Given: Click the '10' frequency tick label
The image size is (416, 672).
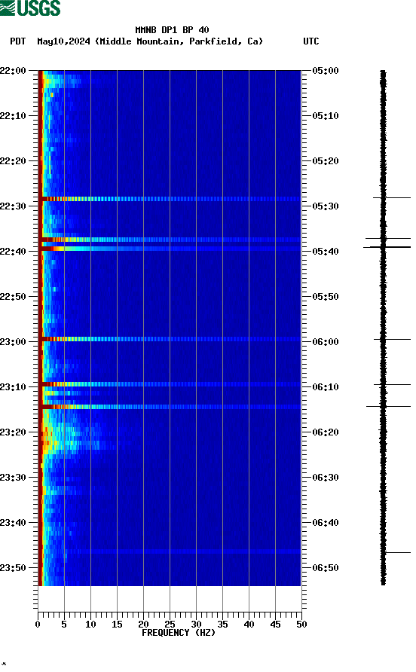Looking at the screenshot, I should (x=90, y=625).
